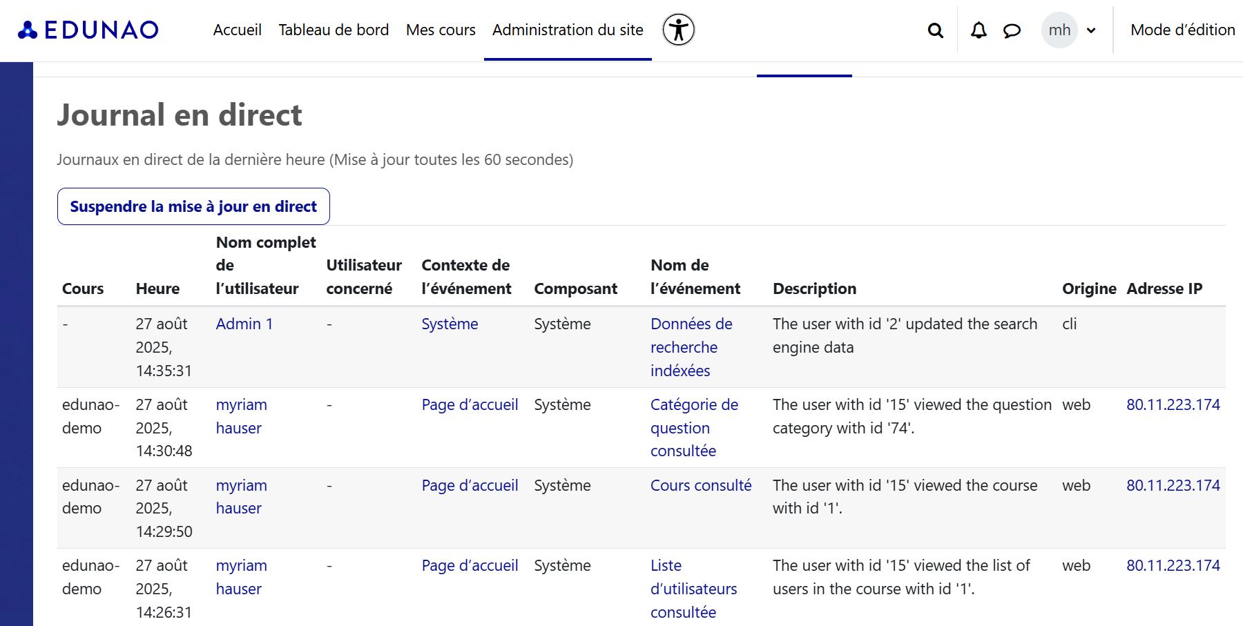Toggle Mode d'édition
Image resolution: width=1243 pixels, height=626 pixels.
click(1182, 30)
